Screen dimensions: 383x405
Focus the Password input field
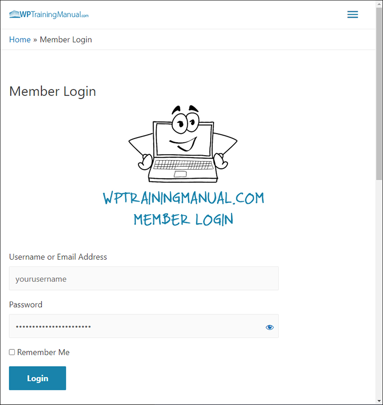click(x=144, y=326)
